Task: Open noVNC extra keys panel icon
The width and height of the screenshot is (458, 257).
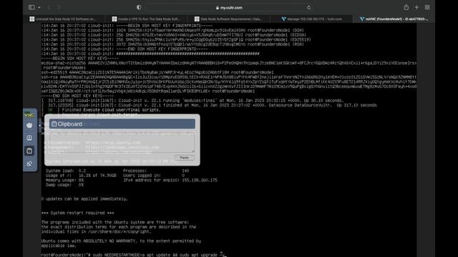Action: (29, 138)
